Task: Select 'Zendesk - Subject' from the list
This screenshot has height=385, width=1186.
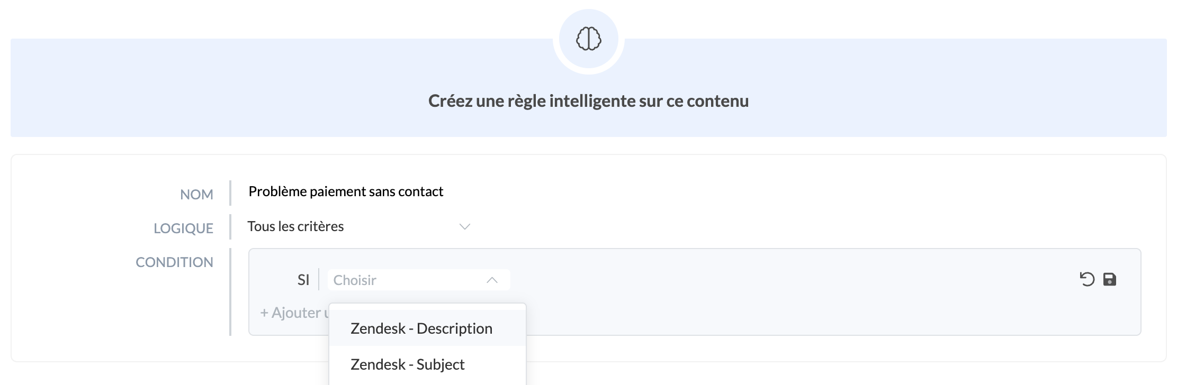Action: tap(408, 364)
